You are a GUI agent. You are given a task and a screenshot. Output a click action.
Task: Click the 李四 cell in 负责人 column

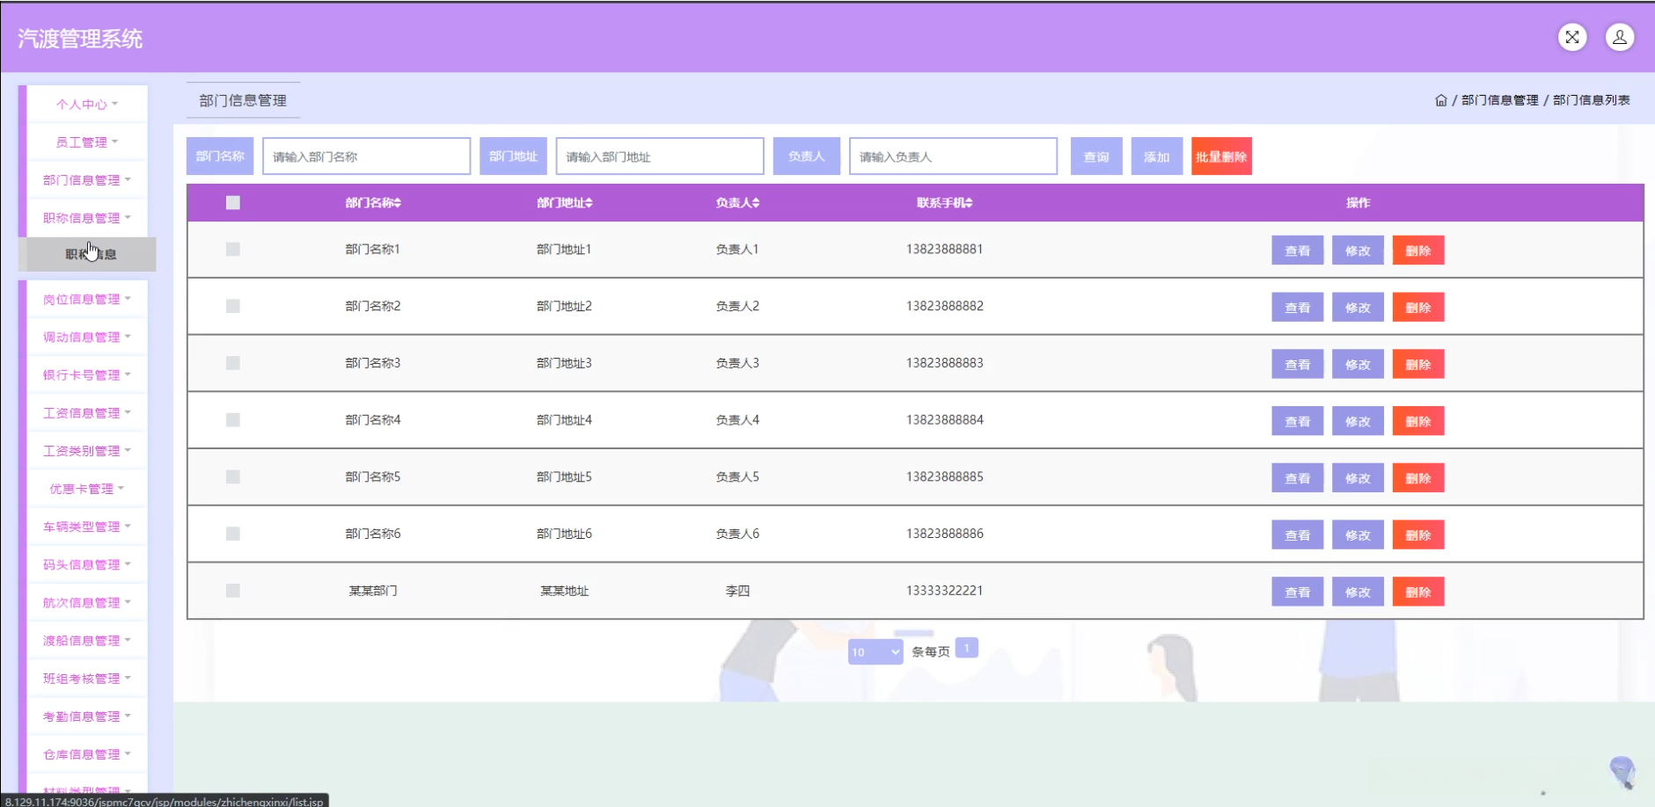point(737,591)
